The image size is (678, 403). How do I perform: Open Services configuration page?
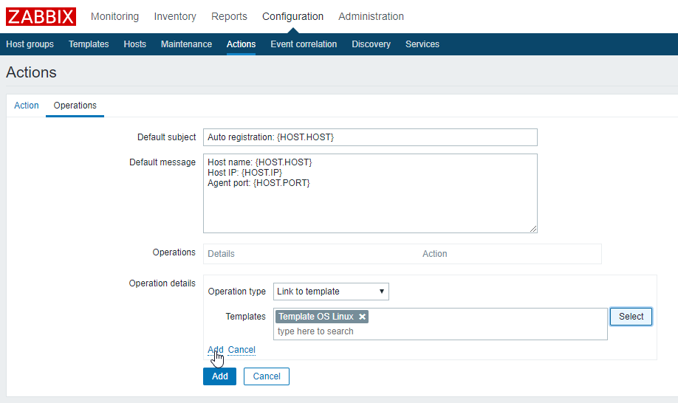point(422,44)
